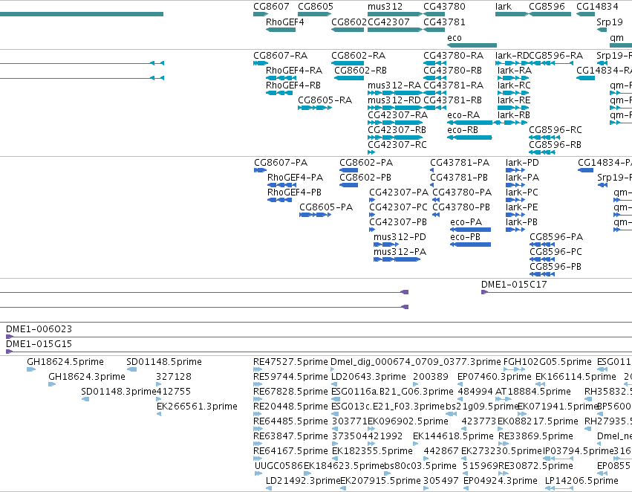Viewport: 632px width, 492px height.
Task: Click the mus312-PA protein label
Action: tap(400, 252)
